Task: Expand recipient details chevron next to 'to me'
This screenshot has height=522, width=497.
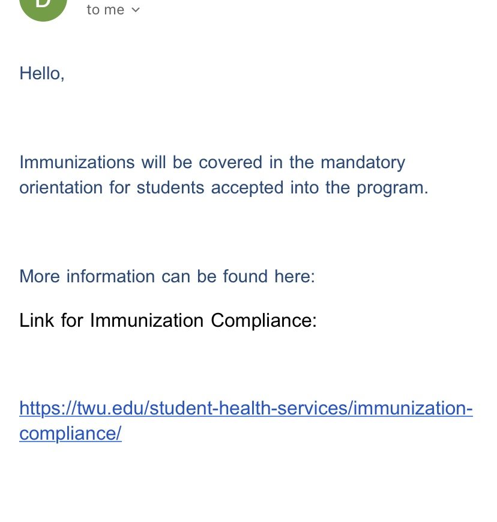Action: pos(136,10)
